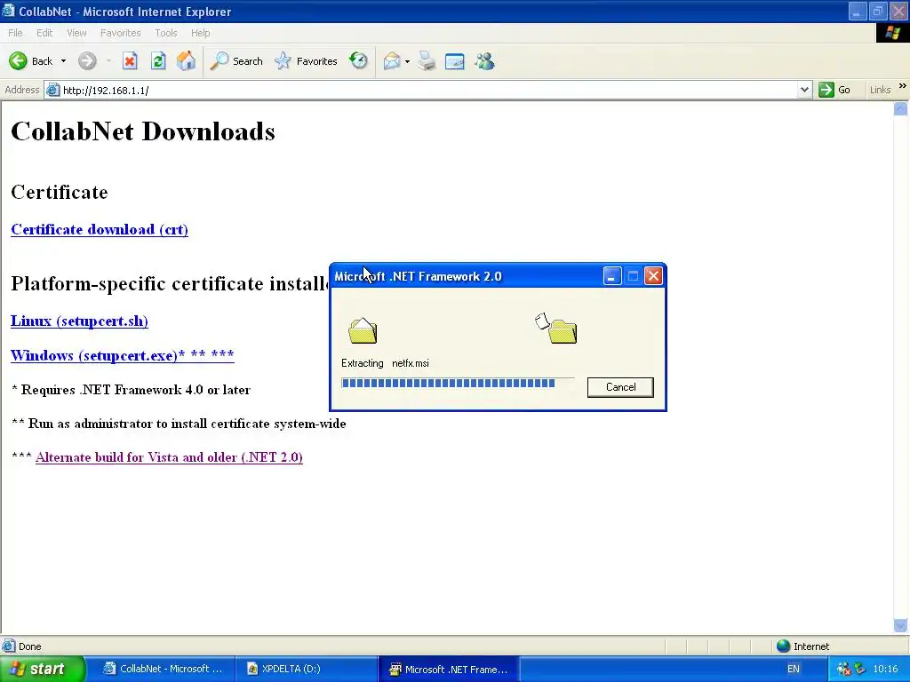
Task: Open Favorites star toolbar button
Action: tap(306, 61)
